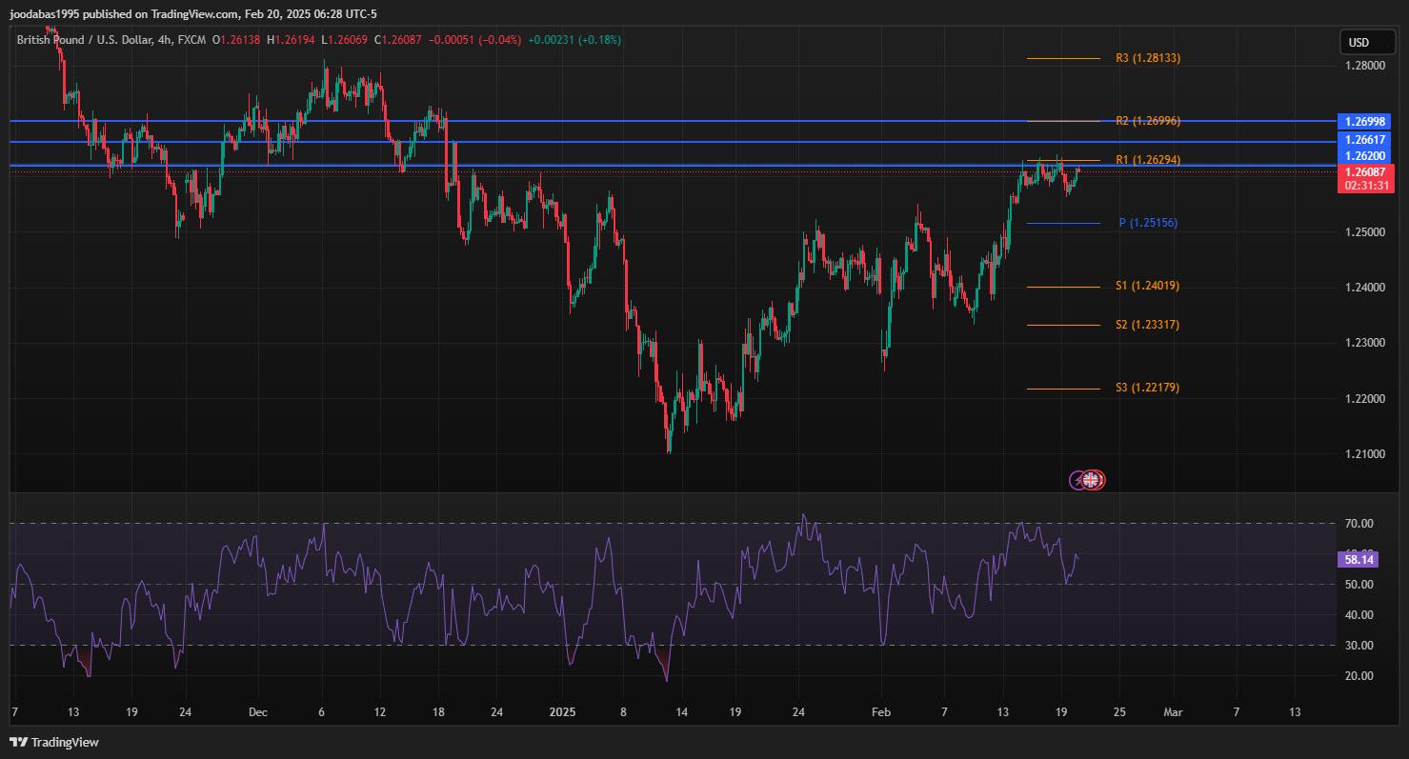Screen dimensions: 1409x759
Task: Click the FXCM source label
Action: (x=191, y=40)
